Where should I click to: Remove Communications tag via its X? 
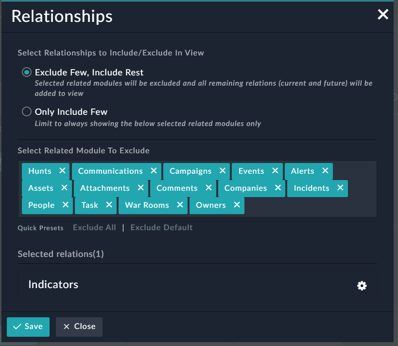(x=154, y=171)
